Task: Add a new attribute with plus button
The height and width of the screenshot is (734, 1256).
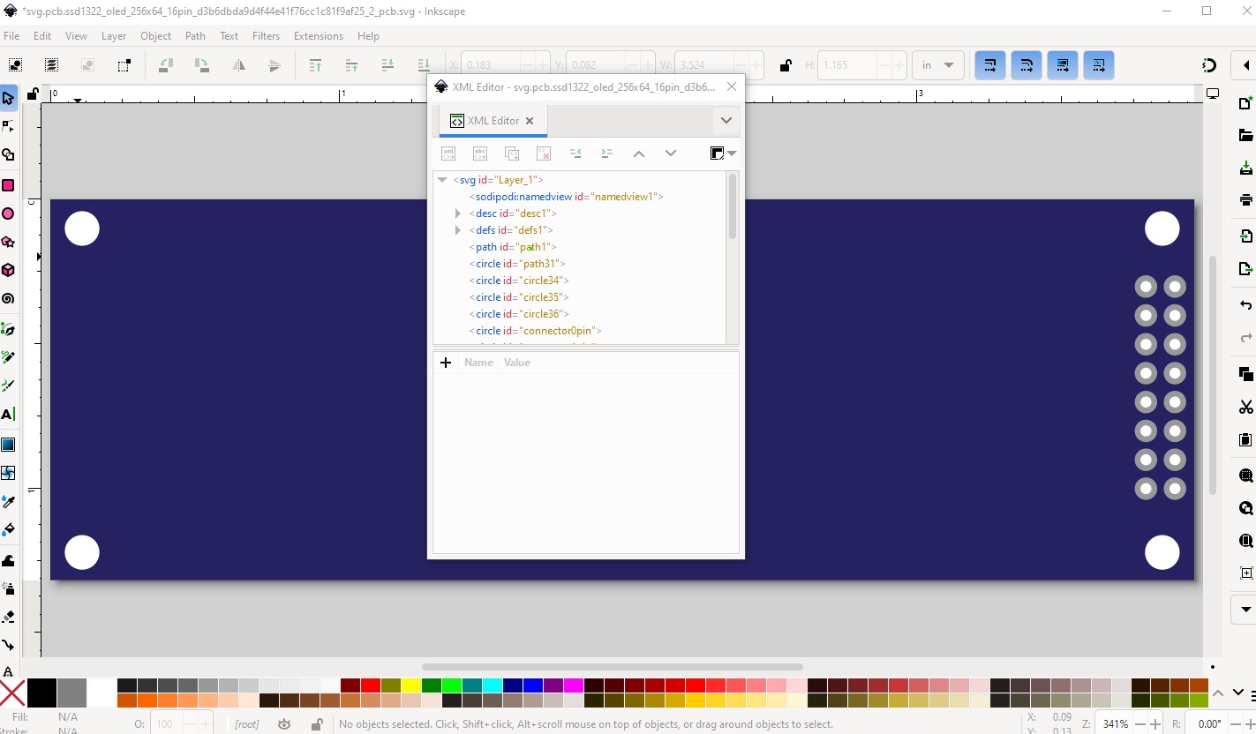Action: [446, 363]
